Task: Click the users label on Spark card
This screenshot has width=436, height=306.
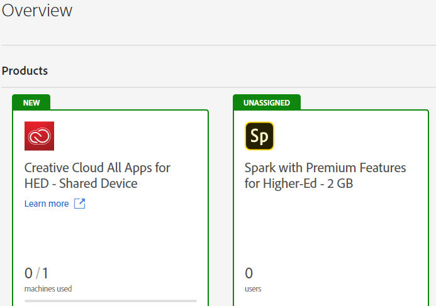Action: click(x=253, y=289)
